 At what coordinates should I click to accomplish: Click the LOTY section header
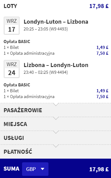[x=10, y=6]
